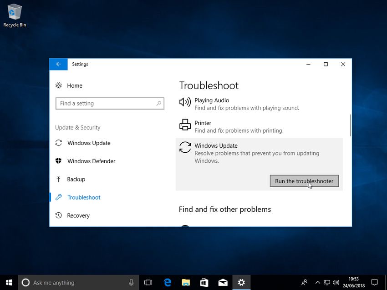387x290 pixels.
Task: Click the Printer icon in the troubleshoot list
Action: [x=185, y=125]
